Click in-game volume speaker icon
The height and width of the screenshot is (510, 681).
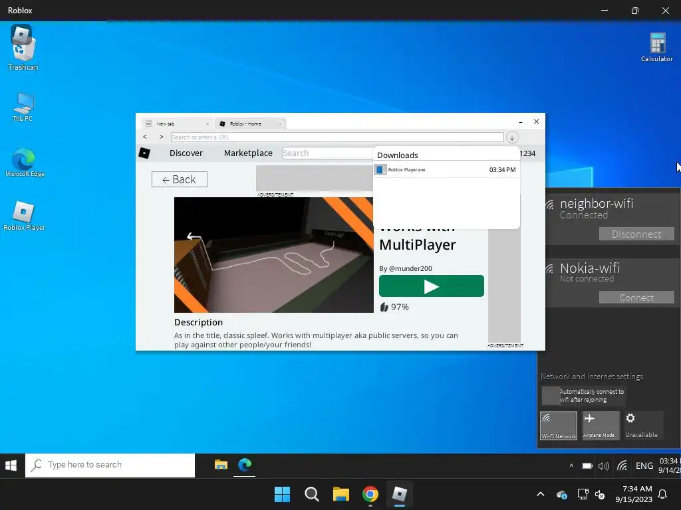tap(603, 466)
